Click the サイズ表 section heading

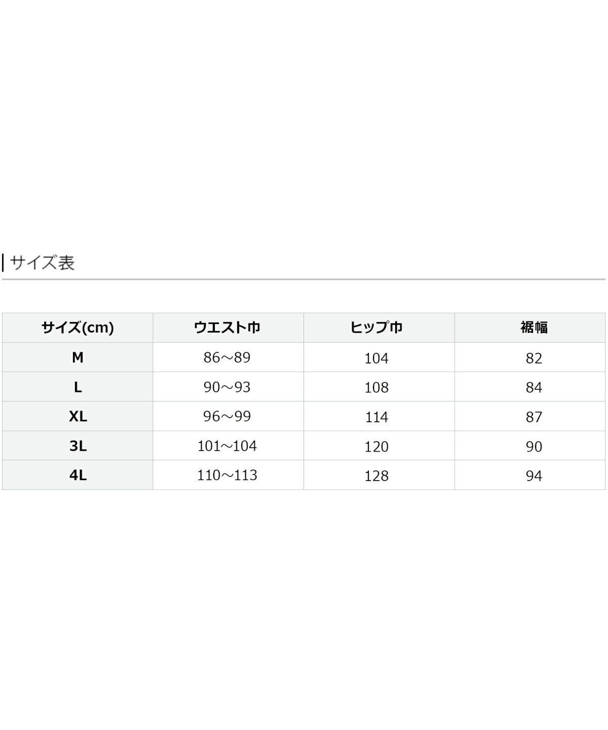(43, 263)
